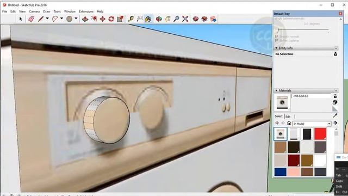This screenshot has width=348, height=196.
Task: Open the Edit menu
Action: click(13, 11)
